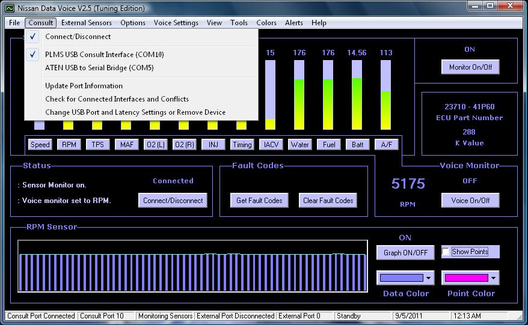Screen dimensions: 528x325
Task: Open the Options menu
Action: (133, 23)
